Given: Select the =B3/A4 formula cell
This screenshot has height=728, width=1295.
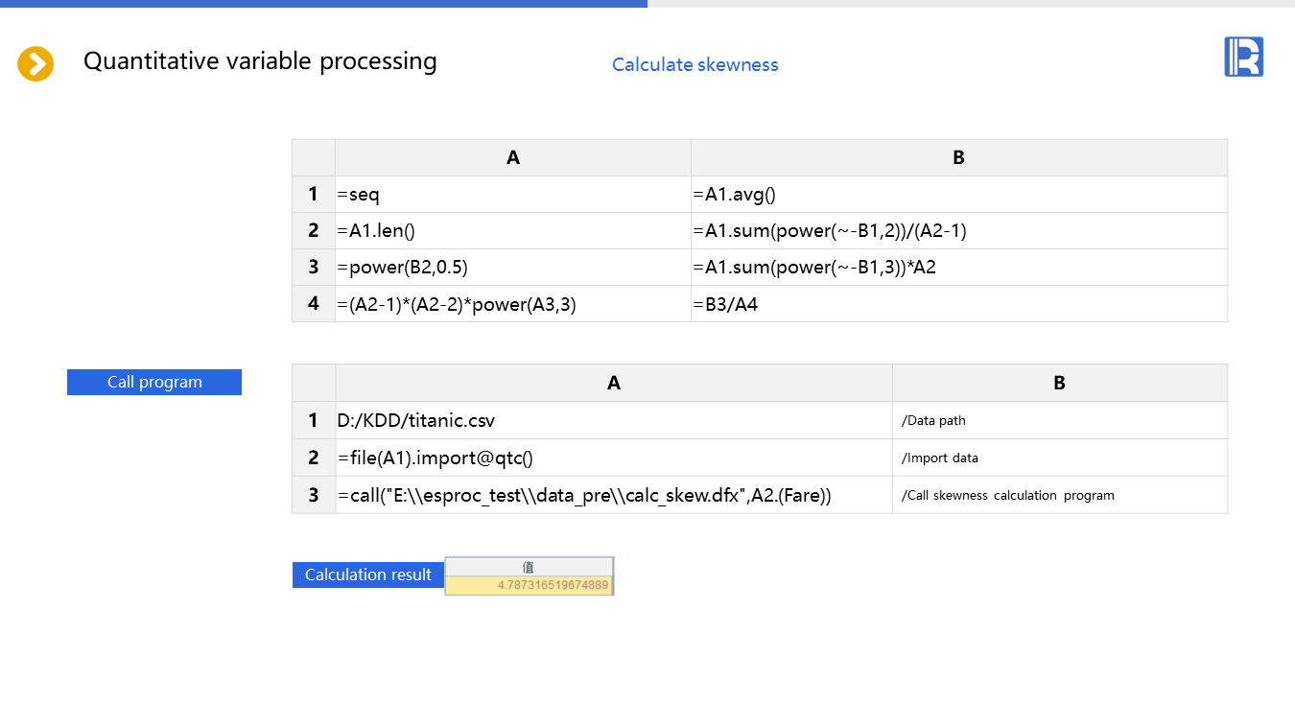Looking at the screenshot, I should tap(958, 304).
